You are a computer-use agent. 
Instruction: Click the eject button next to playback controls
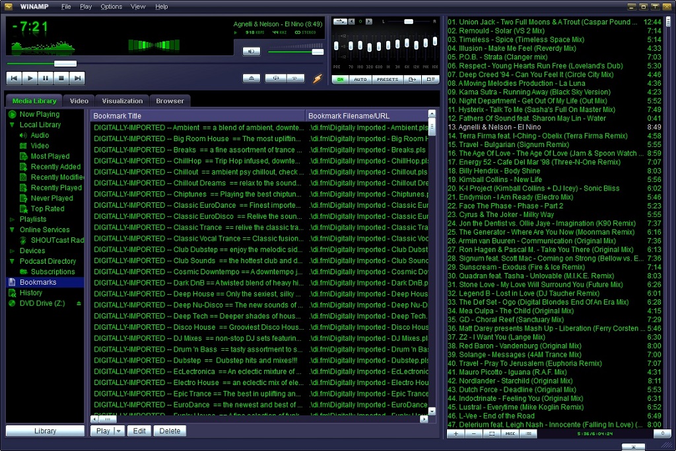252,78
